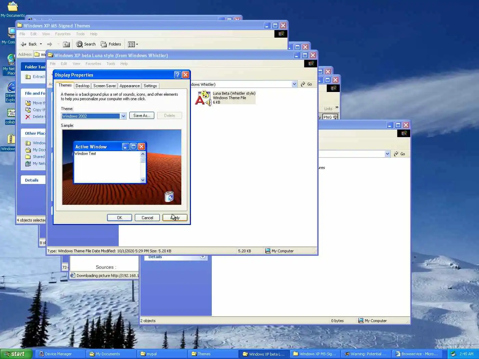Open Help menu in Luna style window

124,64
